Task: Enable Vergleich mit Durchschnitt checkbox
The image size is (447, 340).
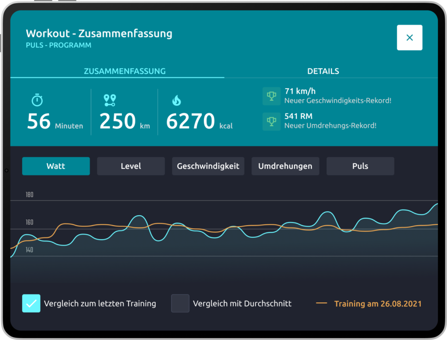Action: (180, 303)
